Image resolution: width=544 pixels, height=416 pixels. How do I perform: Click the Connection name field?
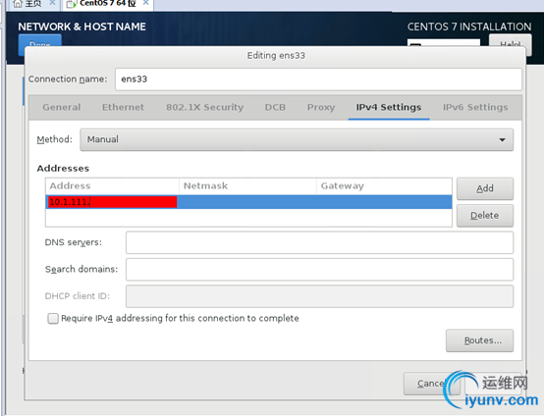318,79
